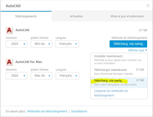Viewport: 153px width, 117px height.
Task: Collapse the Afficher tout method list
Action: coord(138,50)
